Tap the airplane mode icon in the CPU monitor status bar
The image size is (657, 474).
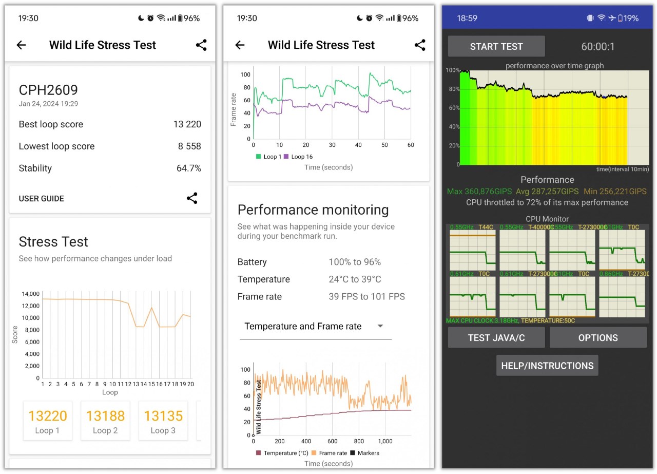(611, 18)
